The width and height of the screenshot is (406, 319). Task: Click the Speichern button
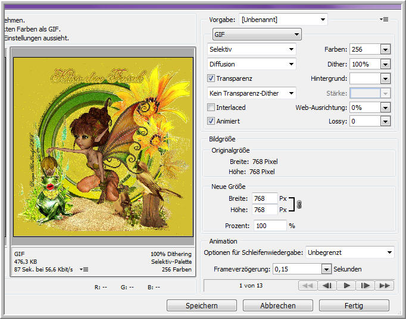click(202, 305)
